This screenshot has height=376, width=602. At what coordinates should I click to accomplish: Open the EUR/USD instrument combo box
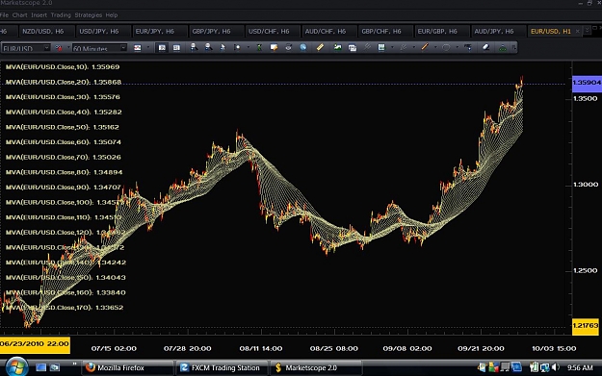(x=26, y=48)
